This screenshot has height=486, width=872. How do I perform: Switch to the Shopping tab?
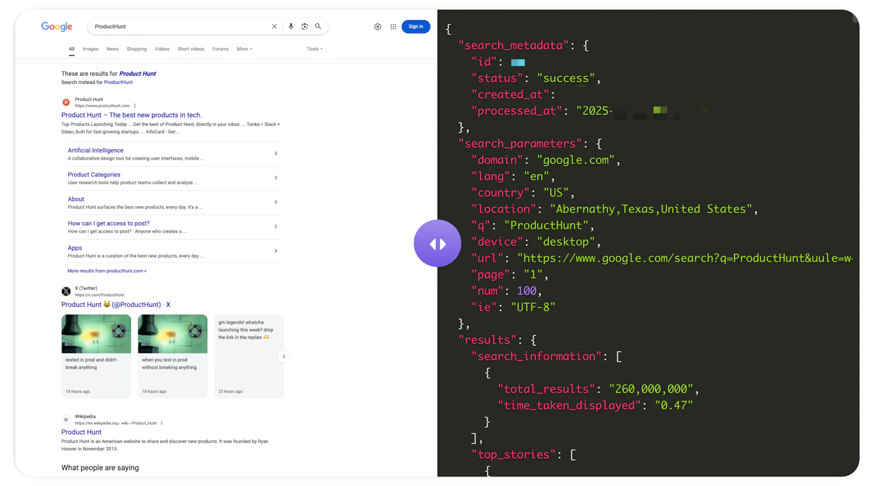coord(137,49)
